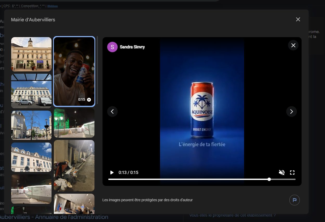Close the video viewer with round X button

(293, 45)
